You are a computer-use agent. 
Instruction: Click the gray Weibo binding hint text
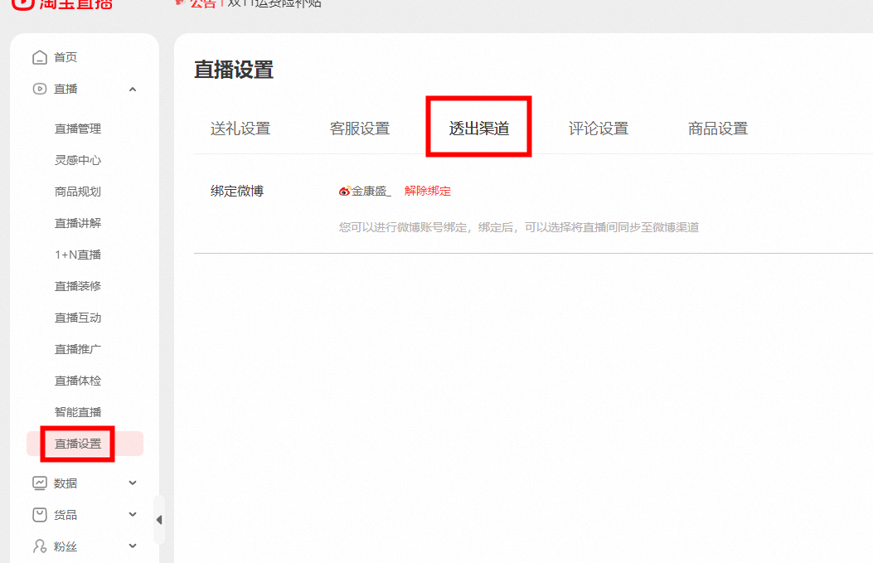click(x=519, y=227)
